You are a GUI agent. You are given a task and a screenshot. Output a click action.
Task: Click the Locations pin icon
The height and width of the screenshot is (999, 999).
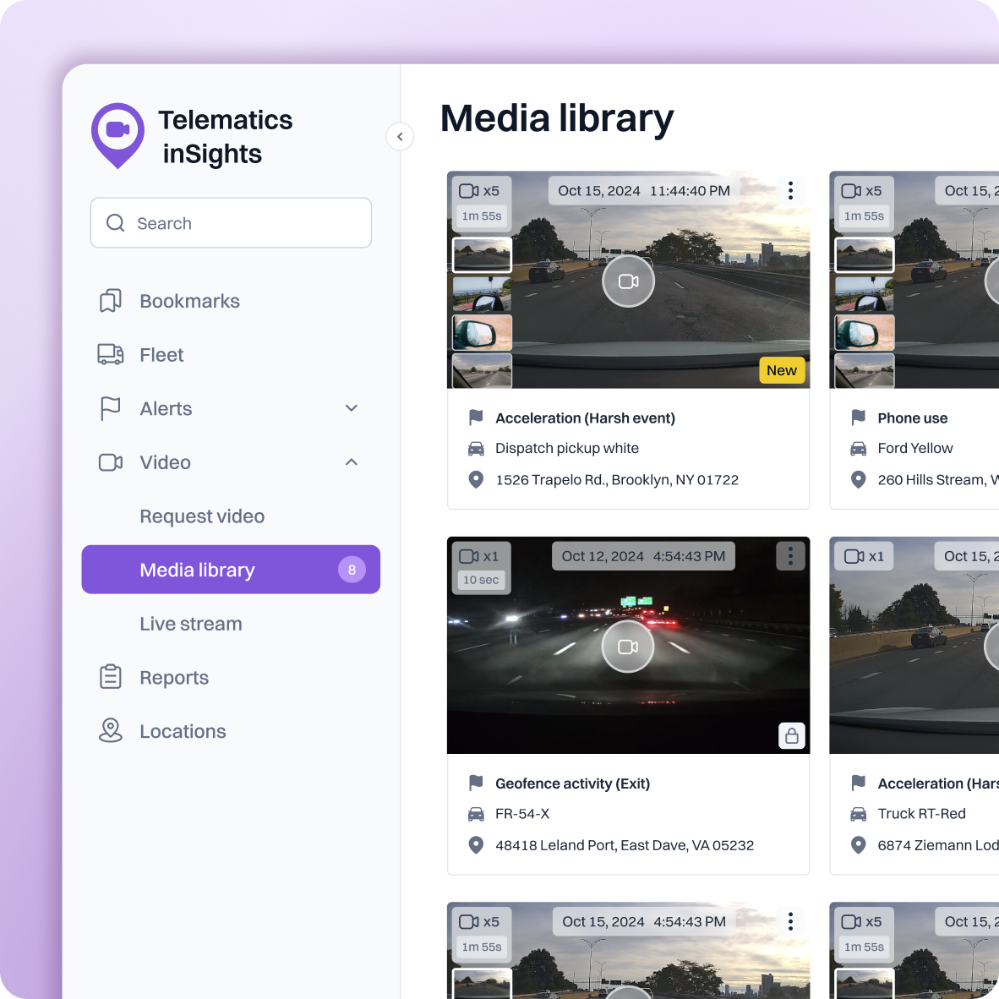110,731
